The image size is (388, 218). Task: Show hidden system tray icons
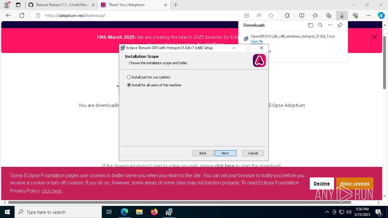click(327, 212)
